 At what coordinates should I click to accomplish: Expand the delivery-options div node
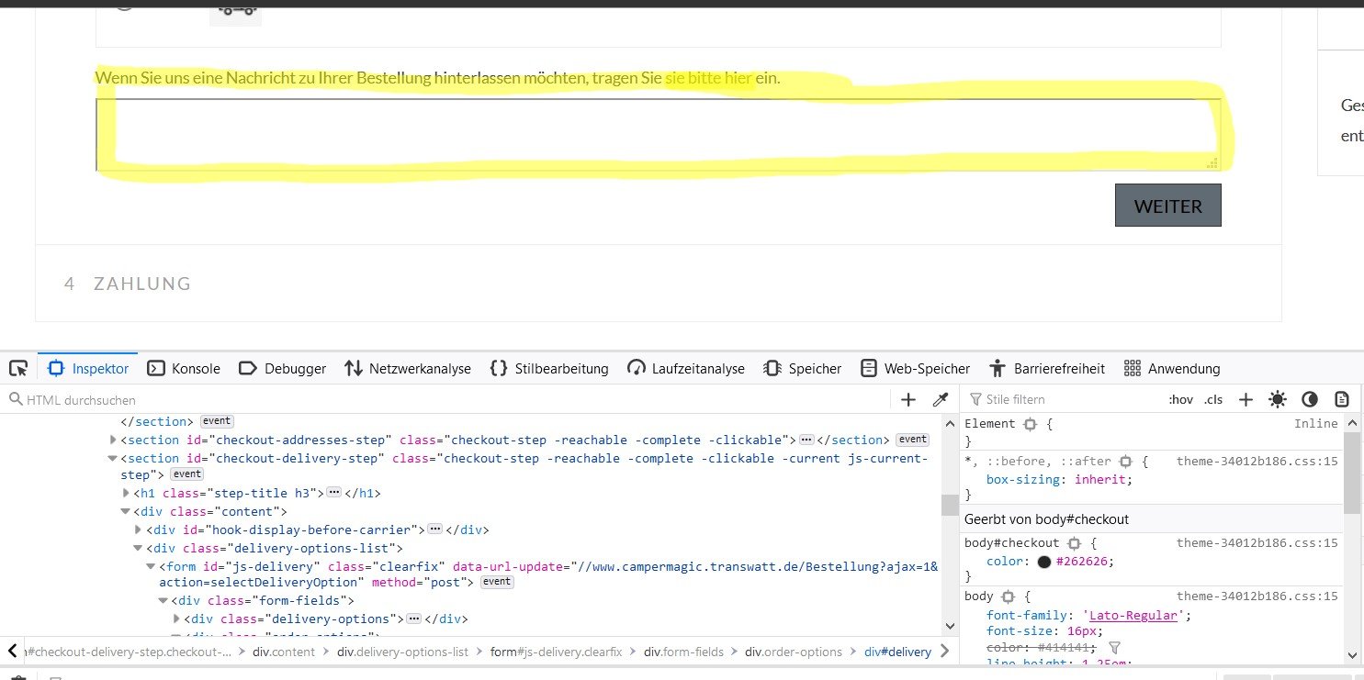pyautogui.click(x=176, y=619)
